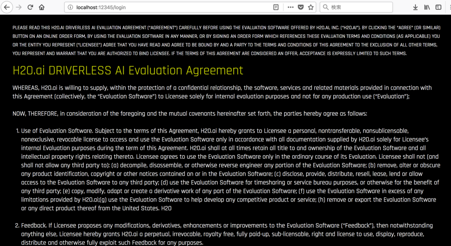Click the 'PLEASE READ THIS H2O.AI DRIVERLESS AI' notice
451x246 pixels.
pos(226,40)
